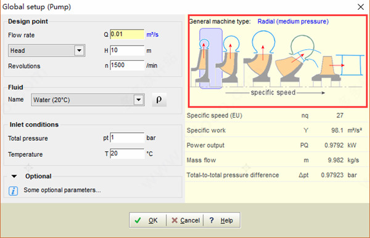Click the Cancel button

[185, 220]
